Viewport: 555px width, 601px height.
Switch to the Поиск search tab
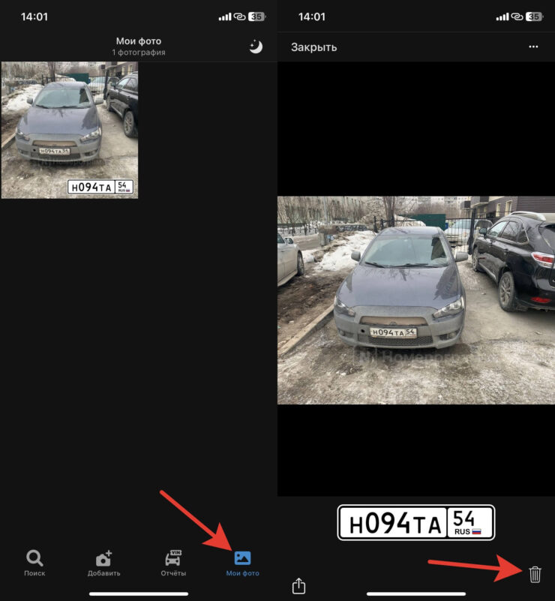[34, 563]
